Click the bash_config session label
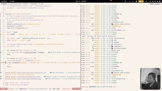This screenshot has height=91, width=162. coord(155,4)
